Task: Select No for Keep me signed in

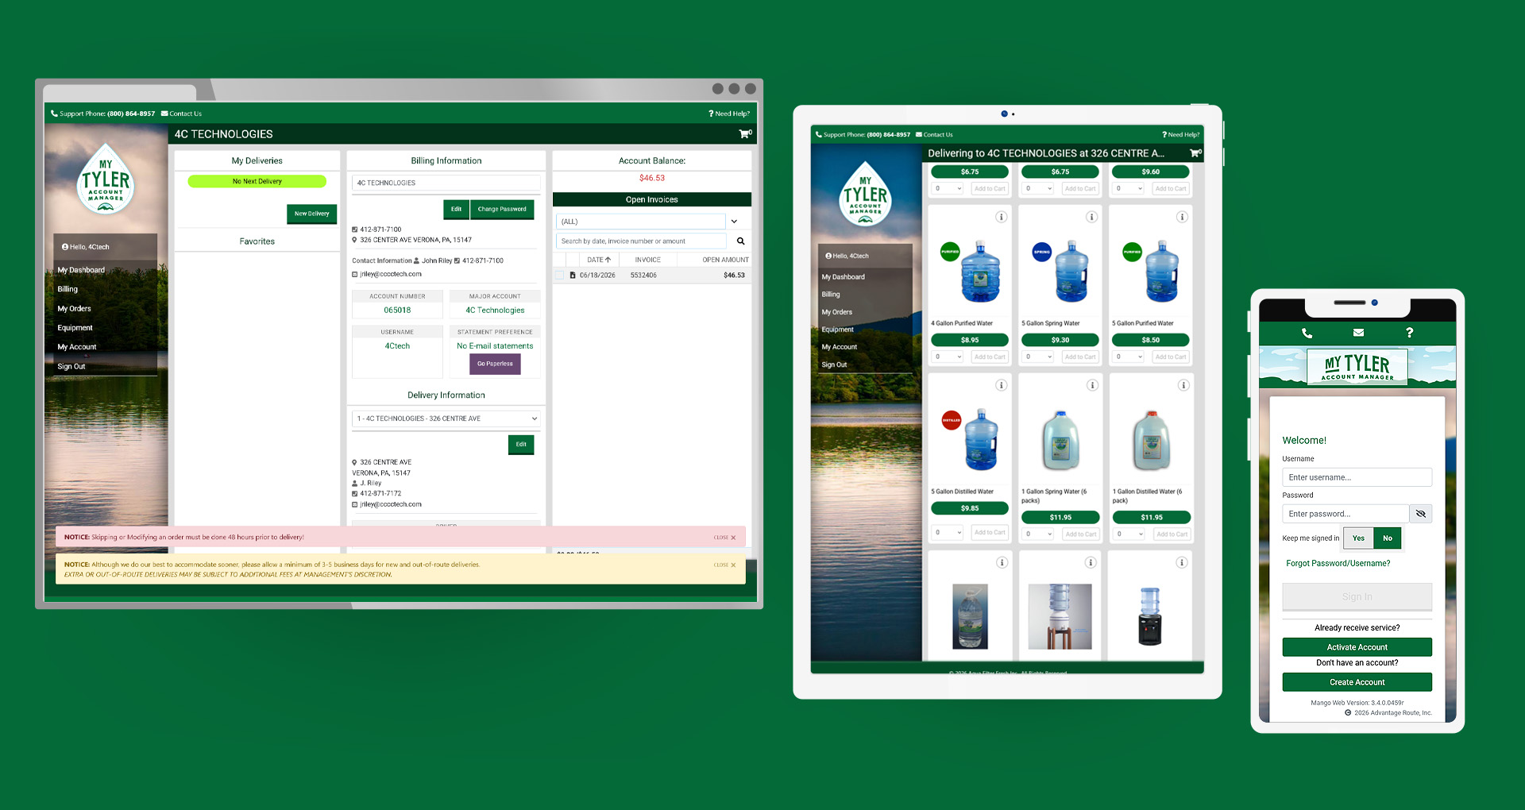Action: 1388,538
